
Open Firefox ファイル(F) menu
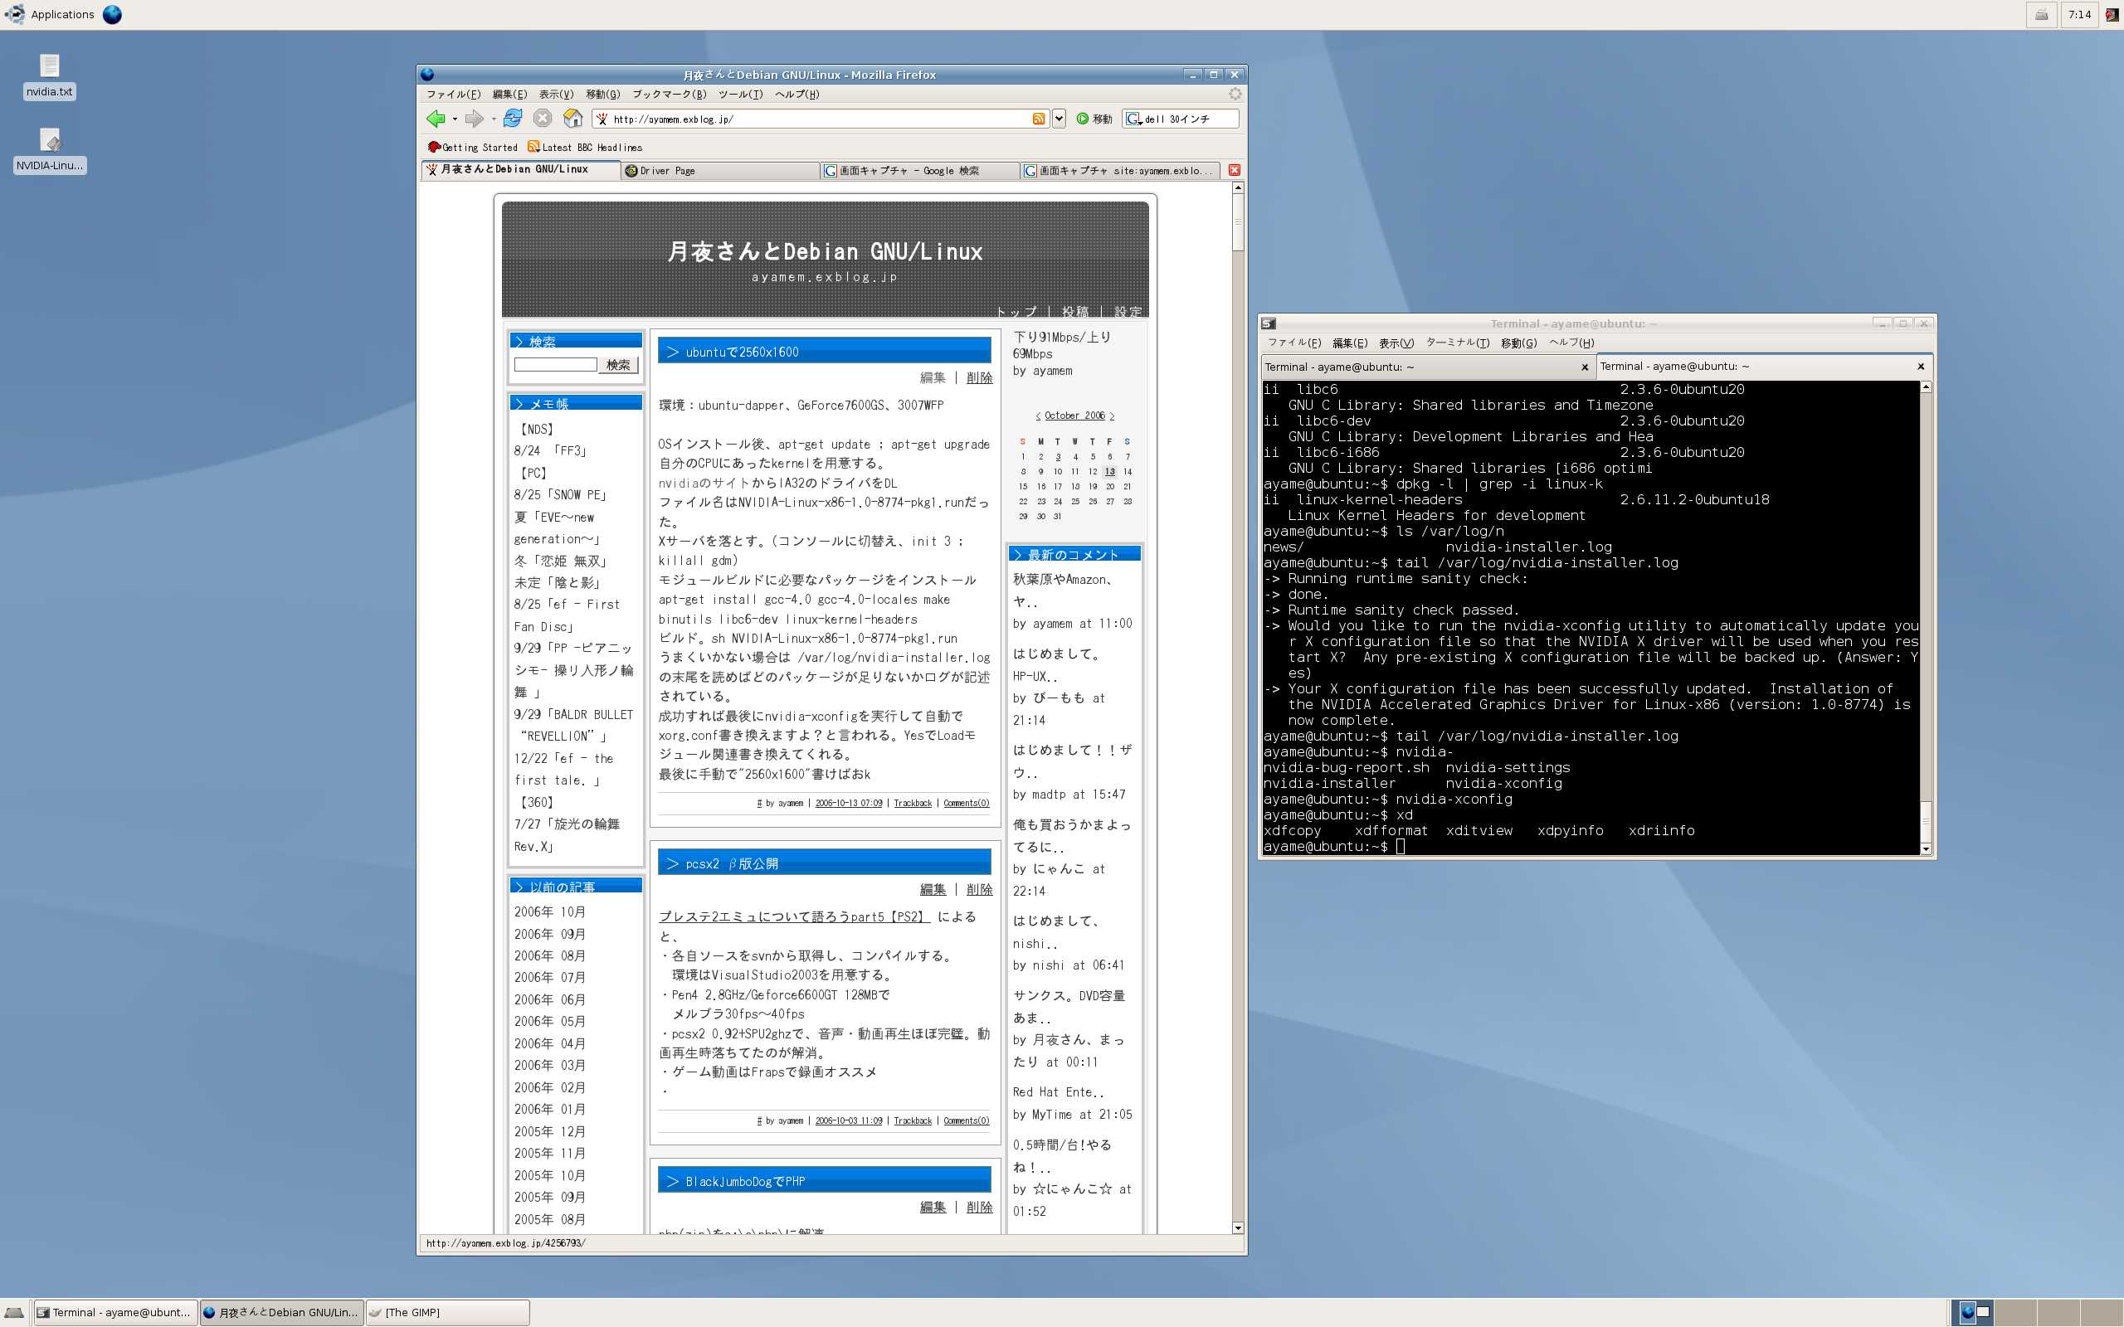click(x=454, y=94)
